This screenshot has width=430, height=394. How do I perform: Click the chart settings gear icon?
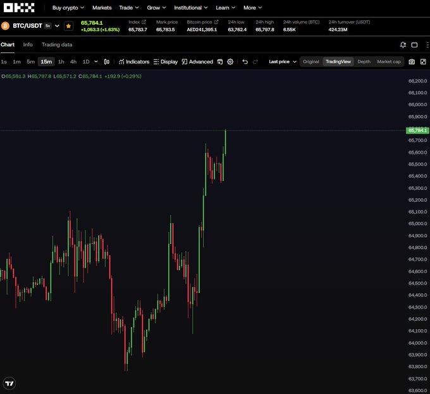coord(230,62)
